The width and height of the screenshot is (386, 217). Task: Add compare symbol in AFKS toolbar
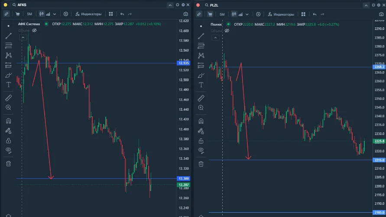click(66, 14)
